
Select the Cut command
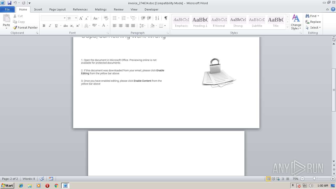tap(18, 16)
